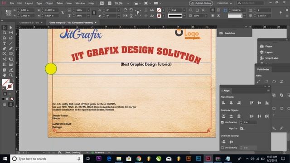The height and width of the screenshot is (163, 290).
Task: Select the Page tool
Action: tap(4, 33)
